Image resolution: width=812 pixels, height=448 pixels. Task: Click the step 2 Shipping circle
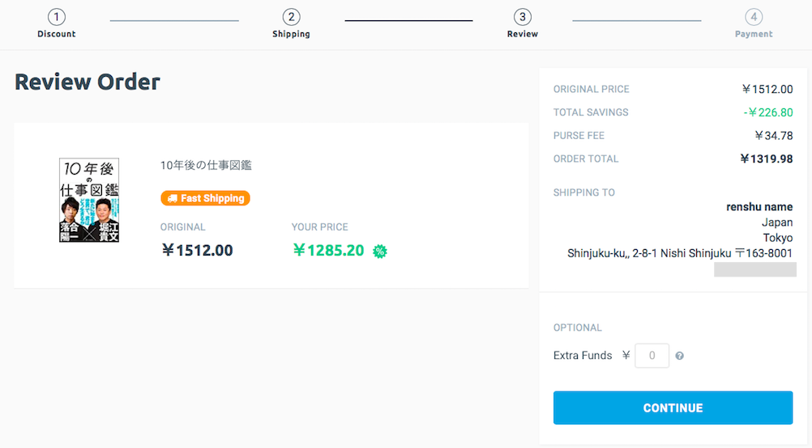pos(291,17)
